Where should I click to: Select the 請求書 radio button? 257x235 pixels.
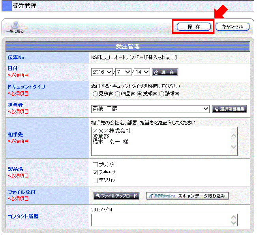tap(162, 94)
